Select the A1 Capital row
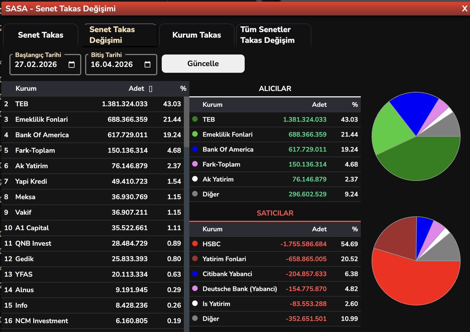Image resolution: width=470 pixels, height=332 pixels. point(93,228)
